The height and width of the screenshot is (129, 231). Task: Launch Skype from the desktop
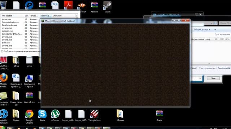pyautogui.click(x=43, y=115)
